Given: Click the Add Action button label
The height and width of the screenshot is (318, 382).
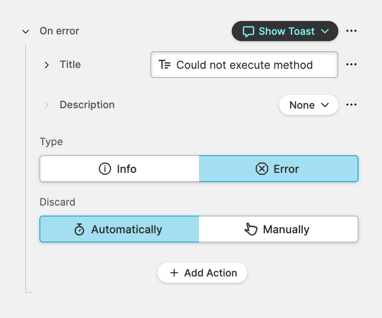Looking at the screenshot, I should tap(210, 273).
